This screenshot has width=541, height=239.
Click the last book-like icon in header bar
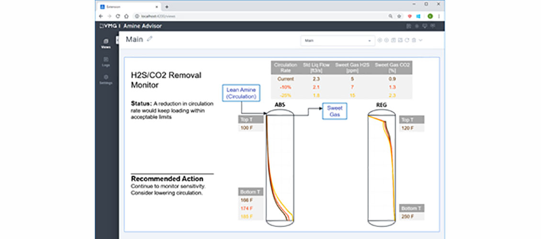point(433,26)
